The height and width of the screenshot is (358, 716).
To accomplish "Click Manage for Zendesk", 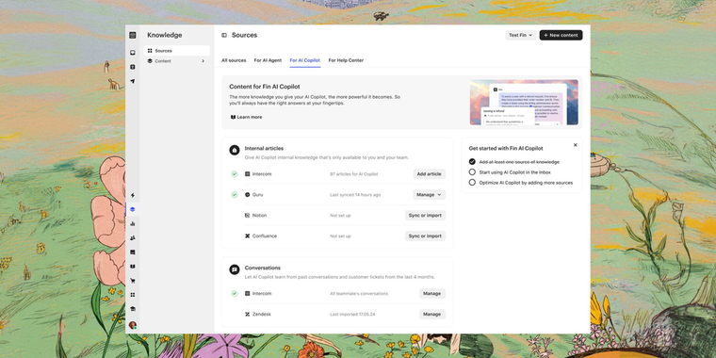I will (432, 314).
